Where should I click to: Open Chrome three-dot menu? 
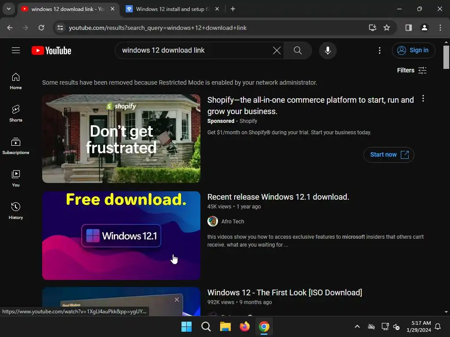pyautogui.click(x=440, y=28)
